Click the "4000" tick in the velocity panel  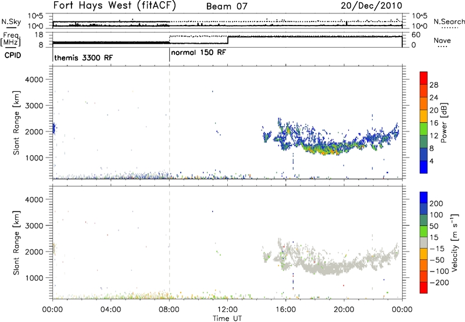click(x=34, y=199)
